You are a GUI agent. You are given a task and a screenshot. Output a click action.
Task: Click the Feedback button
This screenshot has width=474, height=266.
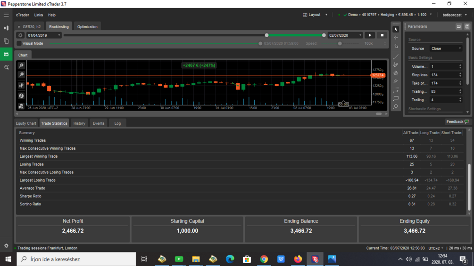(457, 121)
